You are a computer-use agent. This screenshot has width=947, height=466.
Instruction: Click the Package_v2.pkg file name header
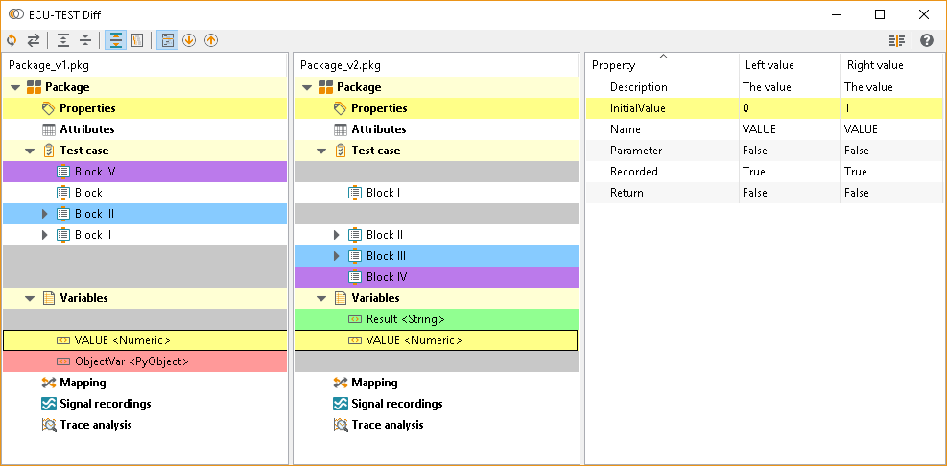click(341, 65)
